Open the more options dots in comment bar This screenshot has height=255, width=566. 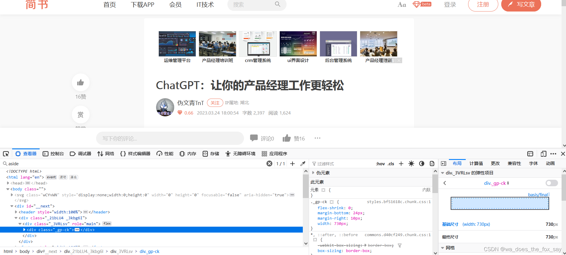click(318, 138)
